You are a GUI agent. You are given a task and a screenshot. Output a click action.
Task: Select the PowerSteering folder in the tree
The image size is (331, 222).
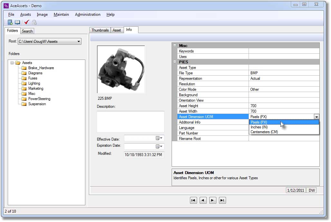click(x=39, y=99)
